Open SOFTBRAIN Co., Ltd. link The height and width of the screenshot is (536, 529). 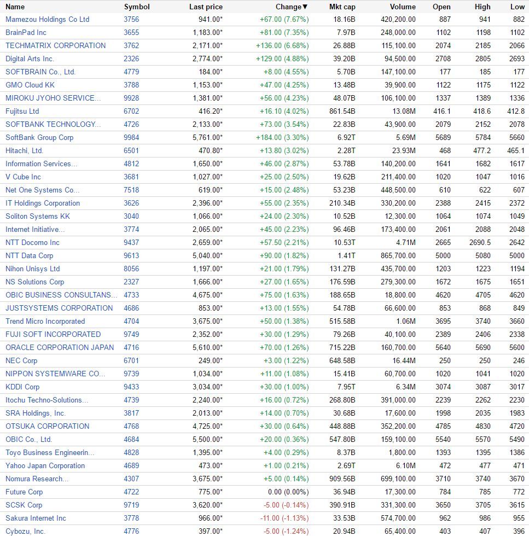pyautogui.click(x=40, y=72)
